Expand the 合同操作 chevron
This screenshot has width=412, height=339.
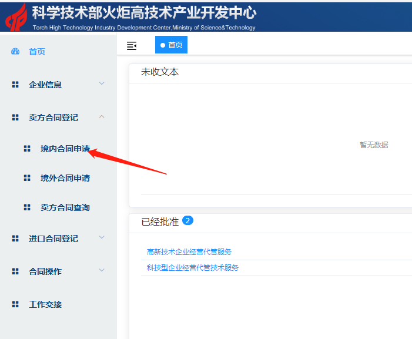pyautogui.click(x=102, y=270)
